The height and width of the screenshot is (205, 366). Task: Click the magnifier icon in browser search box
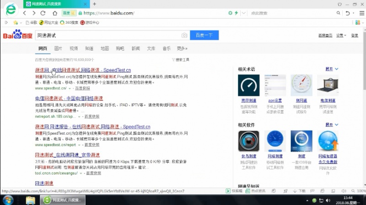point(338,13)
